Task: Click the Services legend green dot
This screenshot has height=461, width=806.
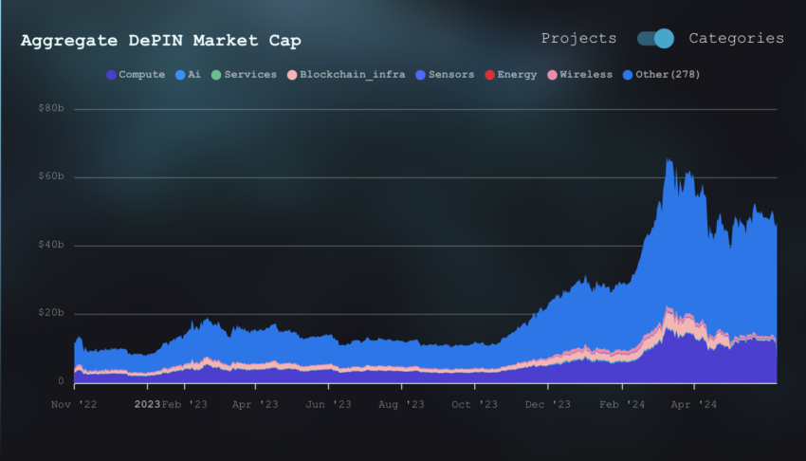Action: point(216,75)
